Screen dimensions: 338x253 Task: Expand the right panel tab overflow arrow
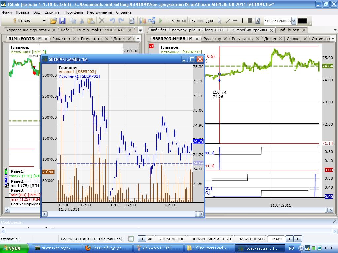(x=335, y=30)
